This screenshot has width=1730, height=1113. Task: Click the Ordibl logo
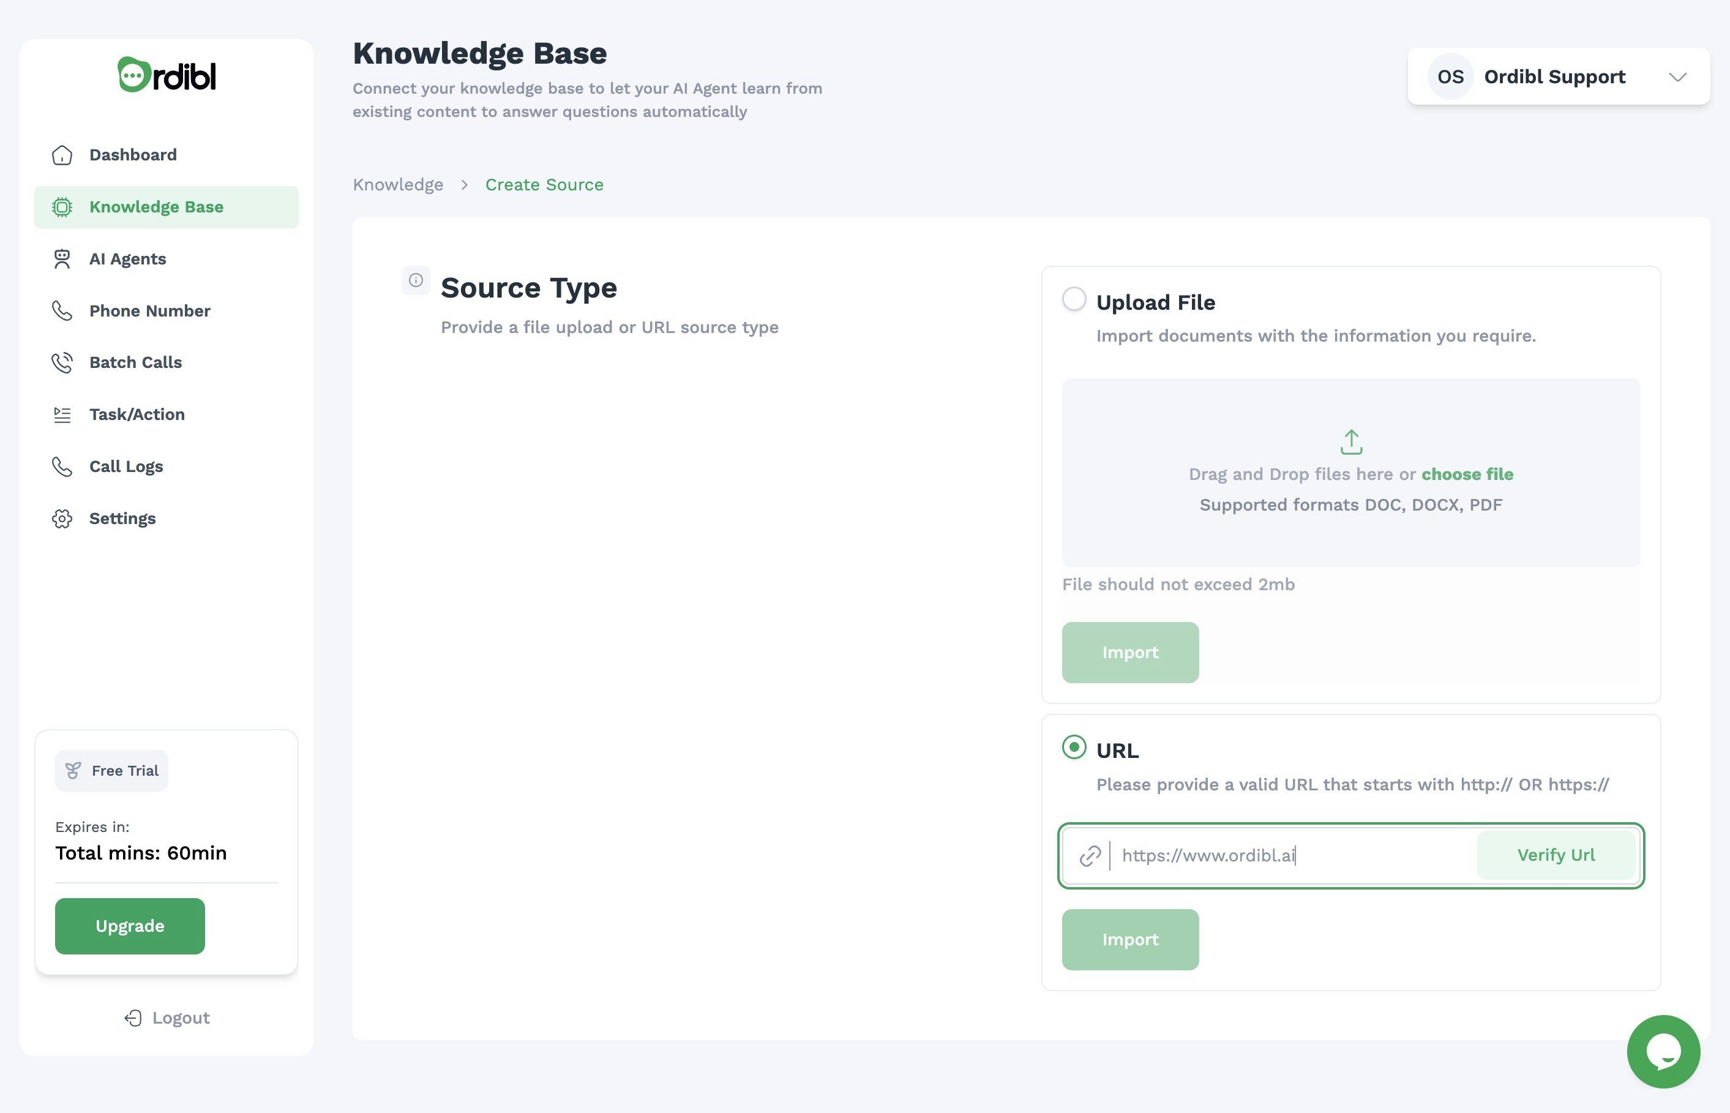click(167, 75)
